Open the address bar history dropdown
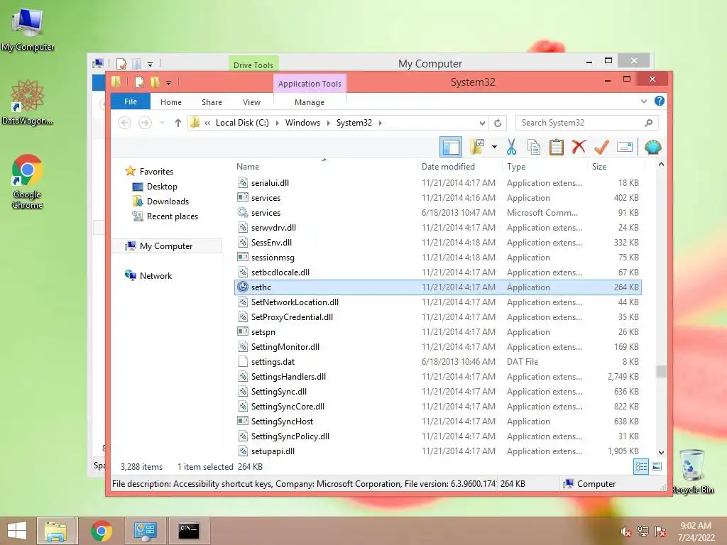Screen dimensions: 727x545 (x=482, y=123)
